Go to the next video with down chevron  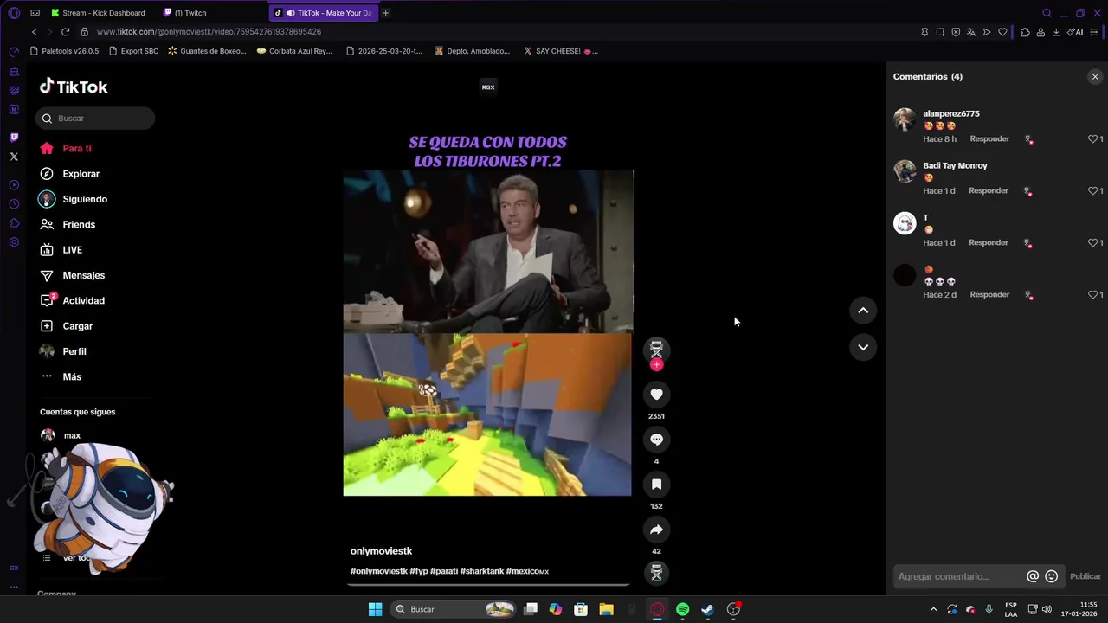[863, 347]
